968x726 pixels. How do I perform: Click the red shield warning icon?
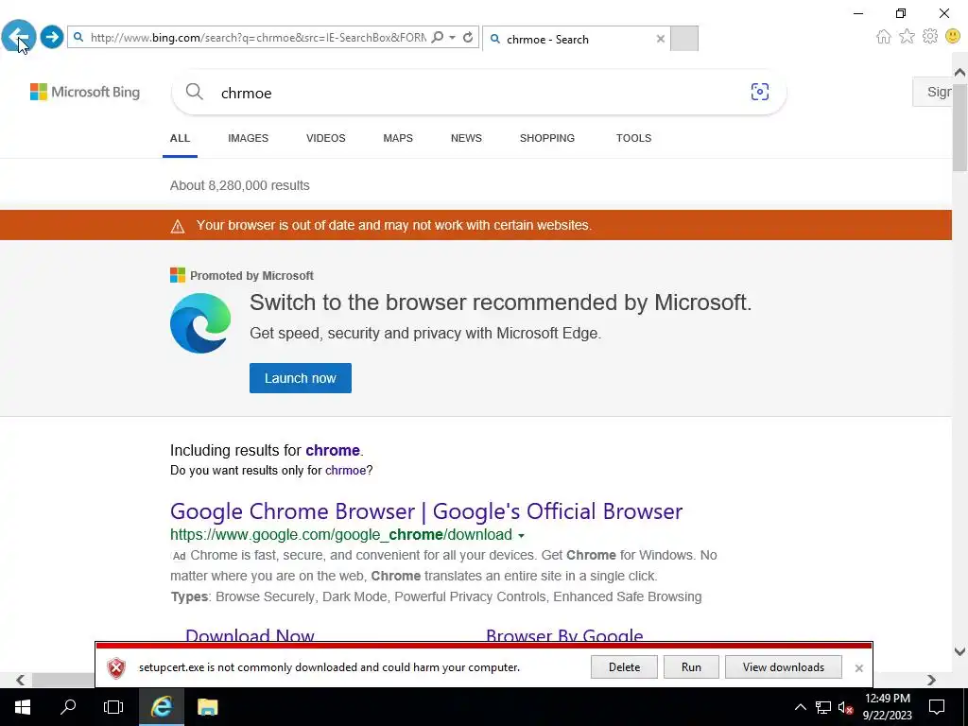pyautogui.click(x=116, y=668)
